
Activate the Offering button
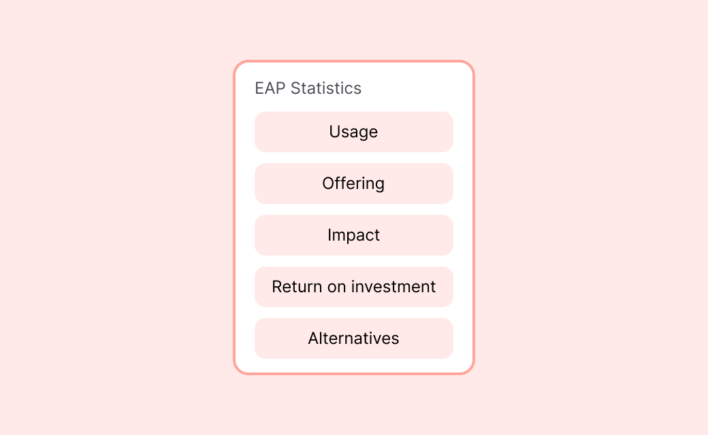(353, 184)
